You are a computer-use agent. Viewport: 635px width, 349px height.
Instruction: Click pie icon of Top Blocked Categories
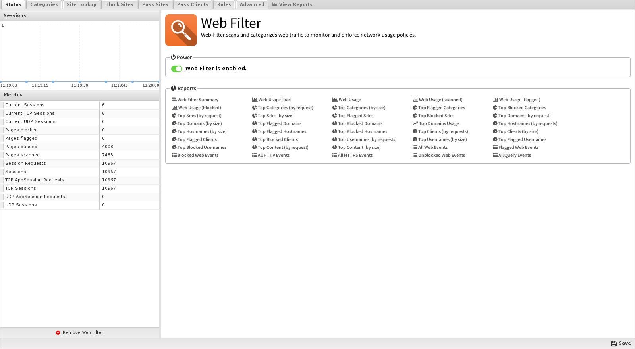click(x=495, y=108)
